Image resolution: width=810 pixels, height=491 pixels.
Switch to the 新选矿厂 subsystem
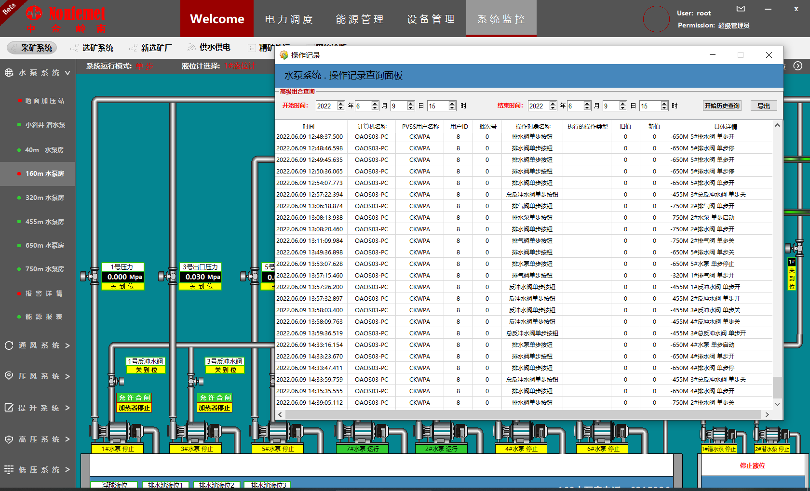tap(150, 48)
